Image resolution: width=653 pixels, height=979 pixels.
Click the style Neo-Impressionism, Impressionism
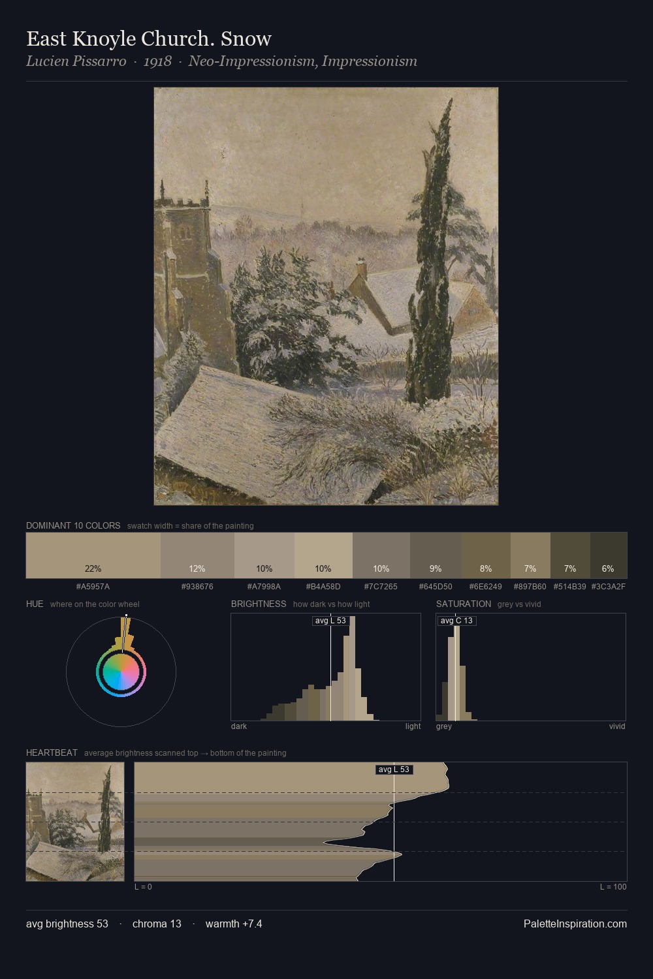click(x=303, y=61)
